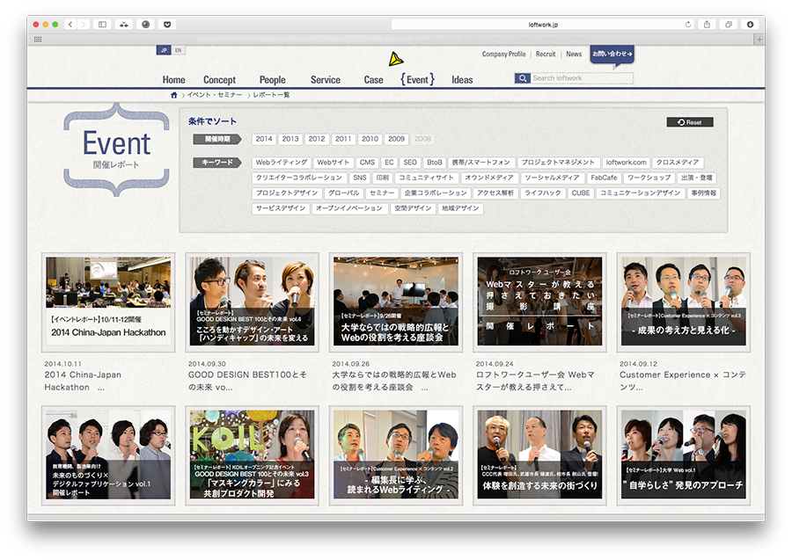Toggle the 2014 year filter
This screenshot has width=792, height=560.
(x=264, y=139)
